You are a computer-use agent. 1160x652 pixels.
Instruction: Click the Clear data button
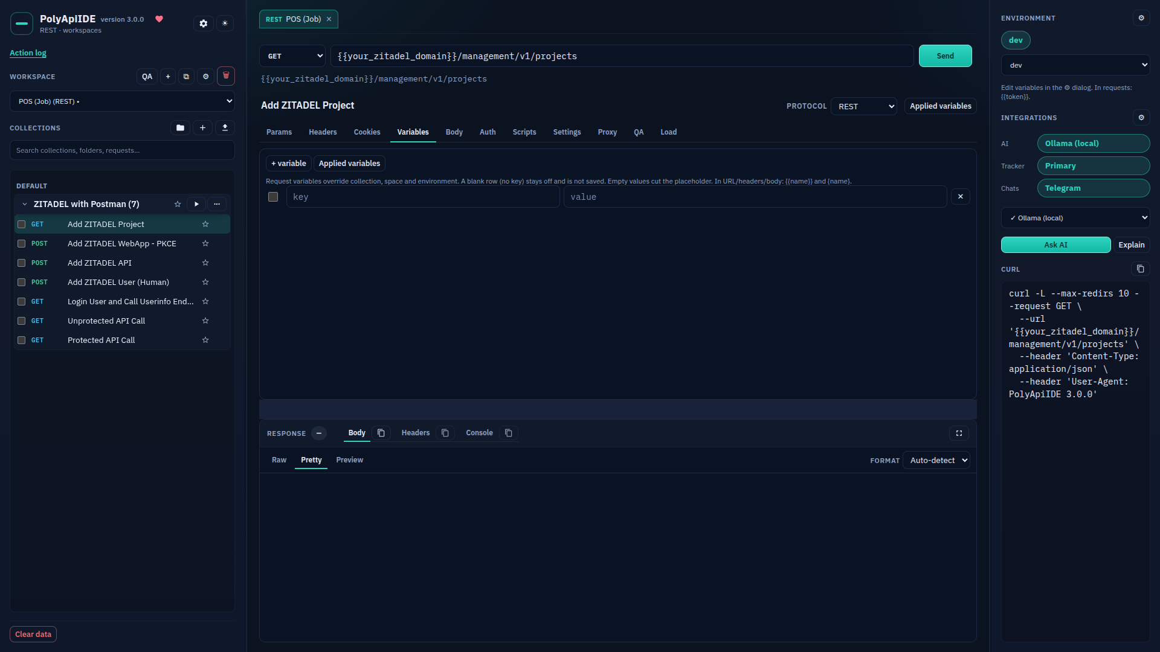coord(33,634)
